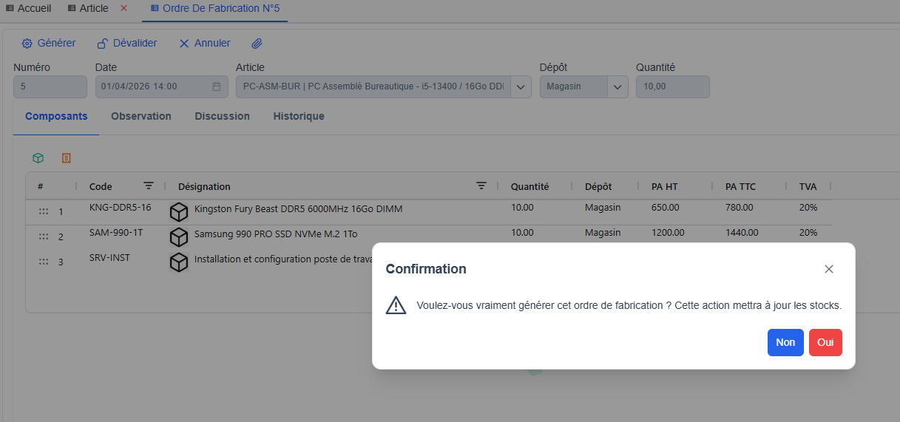Go to the Accueil tab
Screen dimensions: 900x422
[x=29, y=8]
